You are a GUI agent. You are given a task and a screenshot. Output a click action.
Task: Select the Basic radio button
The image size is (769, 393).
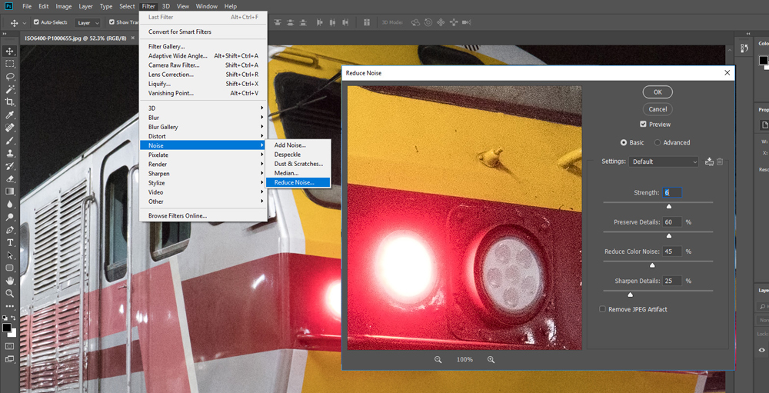tap(624, 142)
